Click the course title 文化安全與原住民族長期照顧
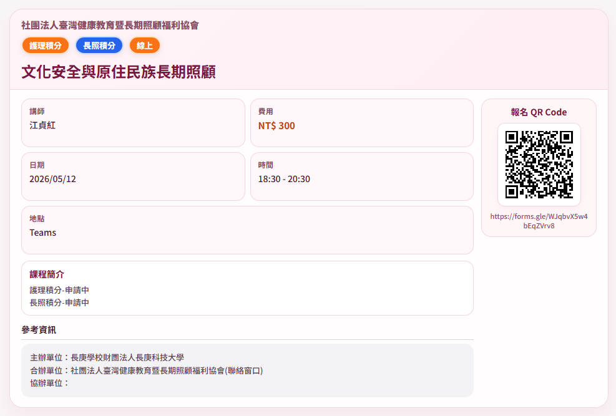The height and width of the screenshot is (416, 616). 119,72
